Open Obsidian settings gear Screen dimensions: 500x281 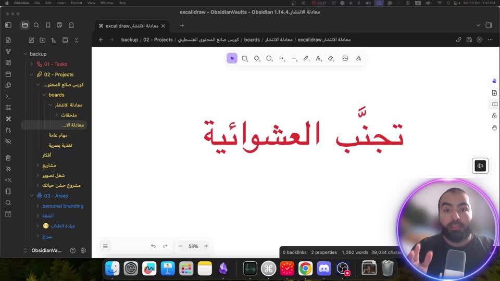(x=83, y=250)
